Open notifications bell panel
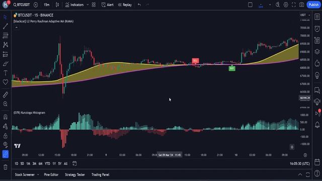Viewport: 322px width, 181px height. pyautogui.click(x=317, y=125)
